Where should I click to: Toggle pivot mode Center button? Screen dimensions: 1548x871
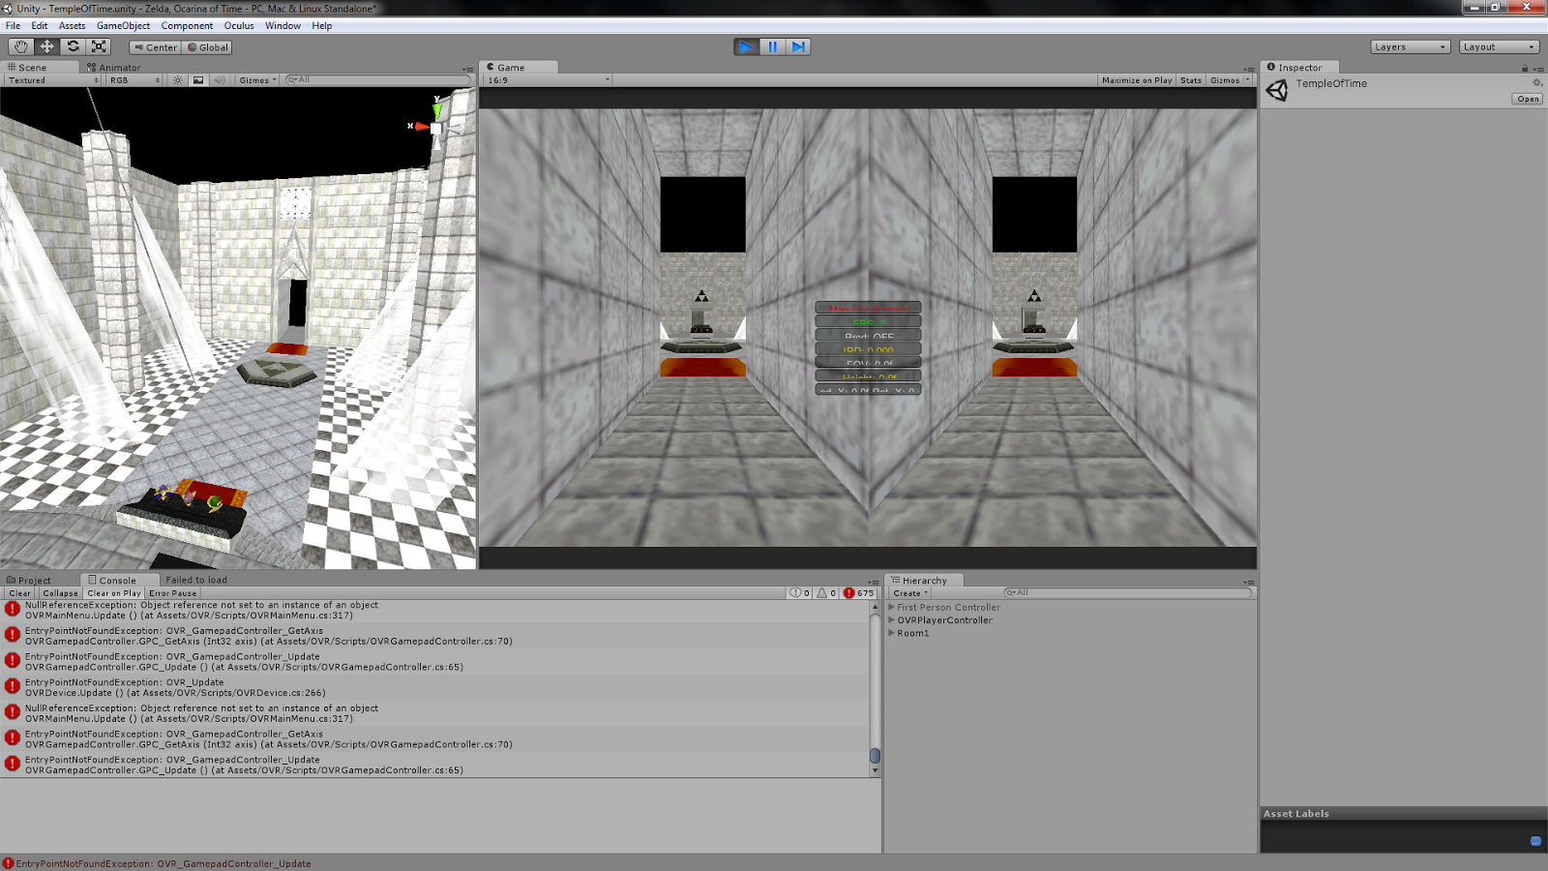pos(156,47)
